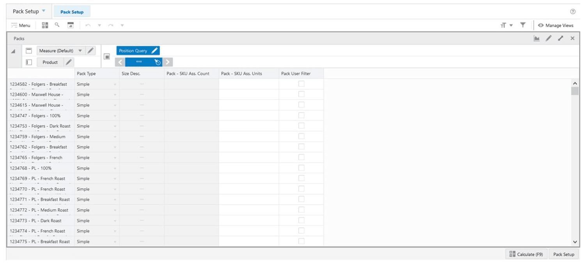Click the reset position clock icon
585x264 pixels.
tap(158, 62)
